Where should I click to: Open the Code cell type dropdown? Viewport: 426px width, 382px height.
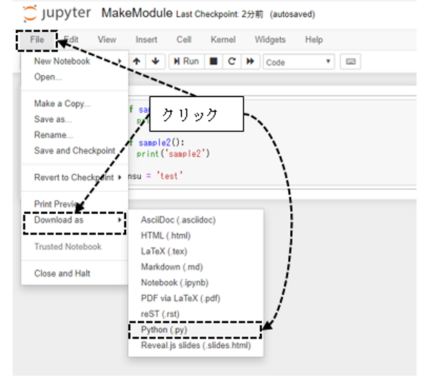298,62
